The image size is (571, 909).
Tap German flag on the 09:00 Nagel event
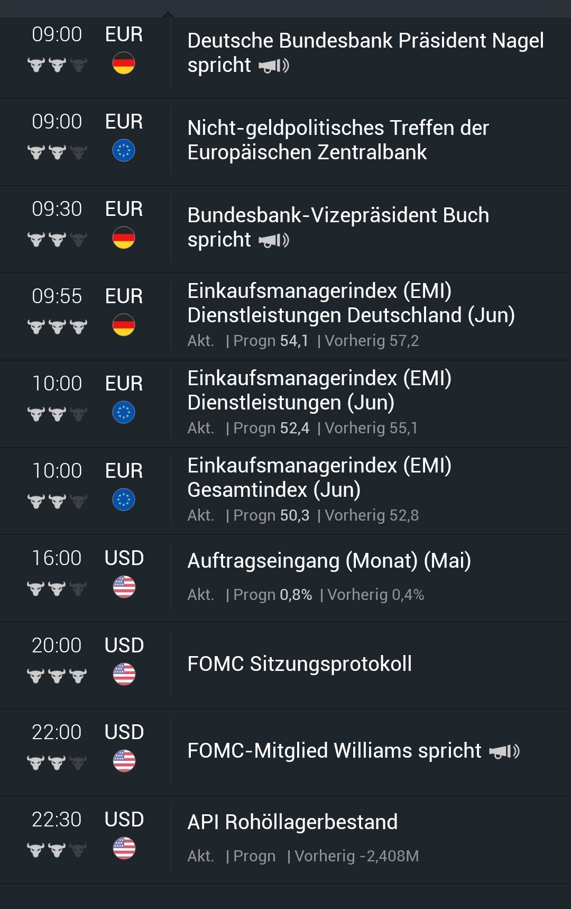[x=124, y=63]
